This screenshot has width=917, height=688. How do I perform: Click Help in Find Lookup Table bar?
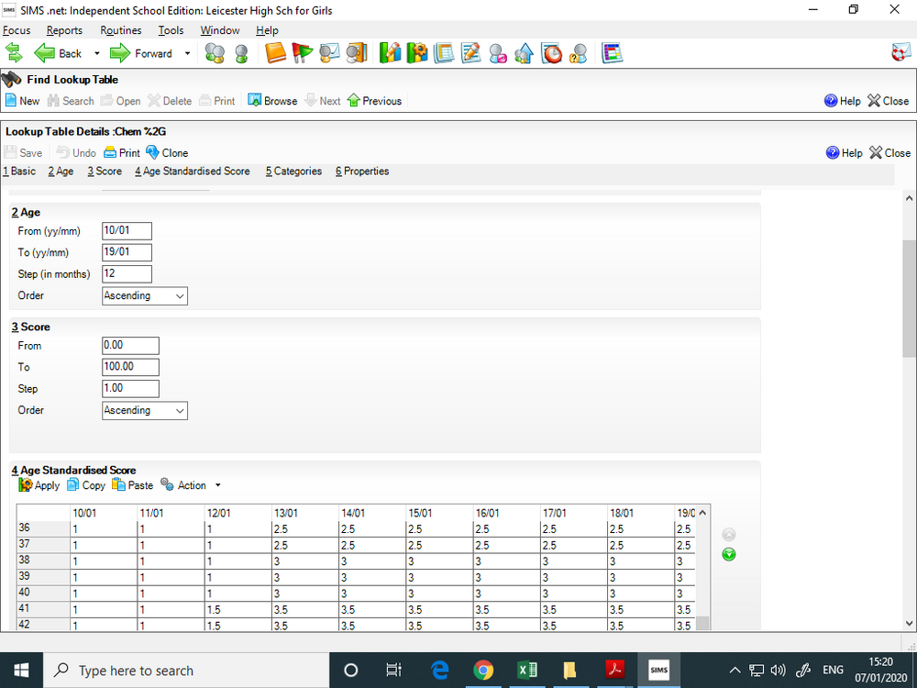click(x=843, y=101)
